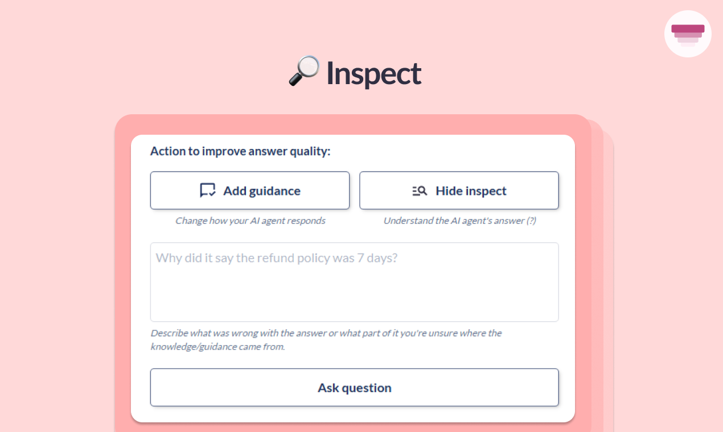Click the pink border above the white panel
Screen dimensions: 723x432
click(353, 124)
